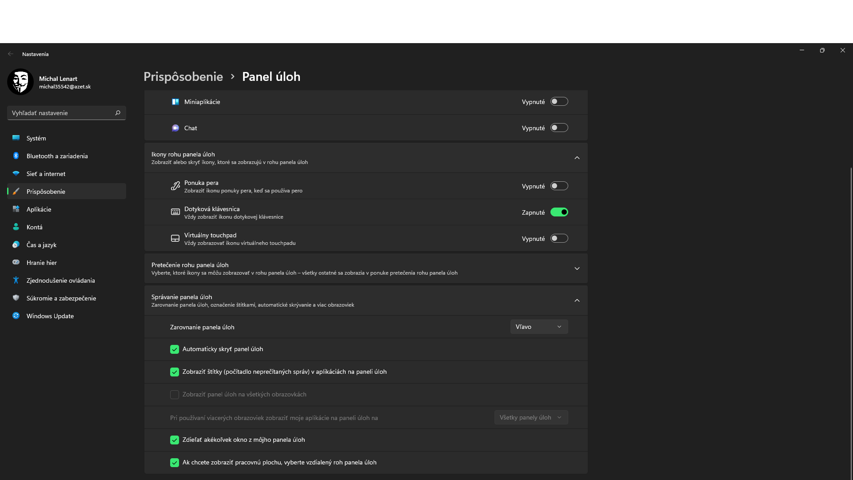Click the Hranie hier gamepad icon
853x480 pixels.
(x=16, y=263)
